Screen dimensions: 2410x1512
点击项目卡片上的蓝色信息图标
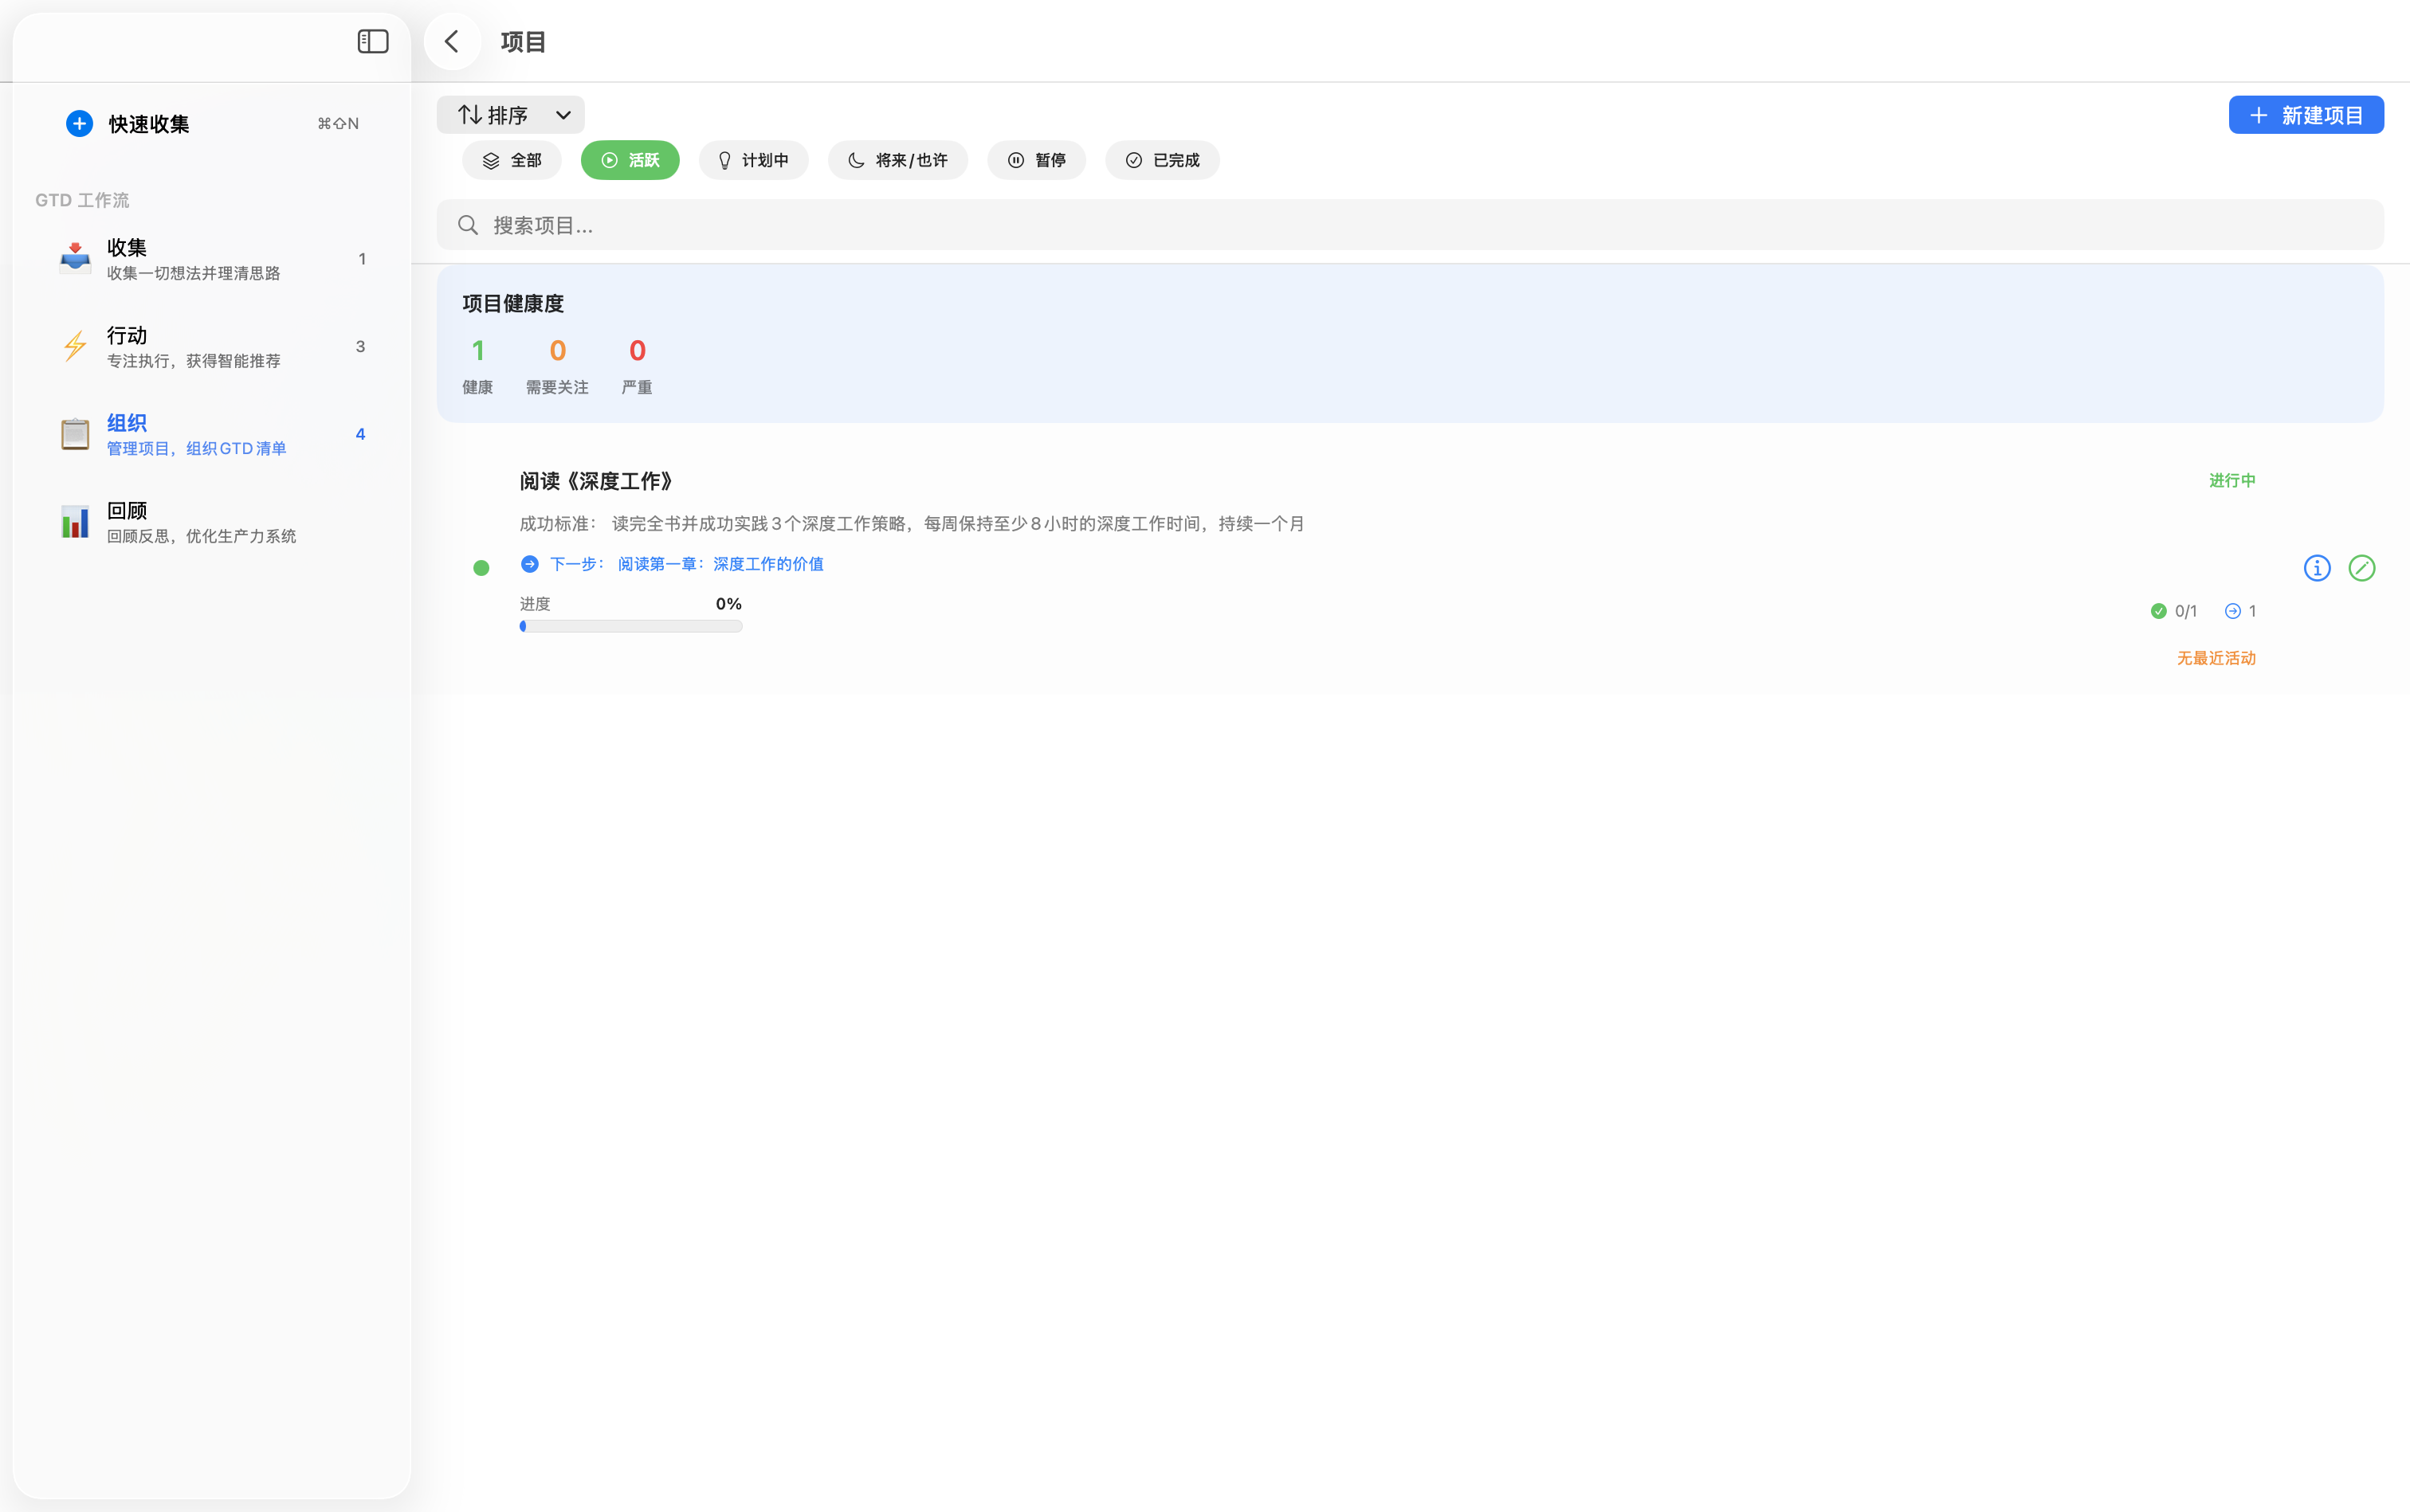(2317, 567)
